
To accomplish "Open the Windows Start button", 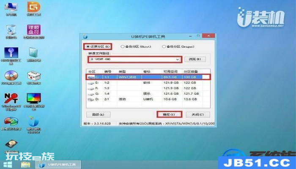I will coord(8,165).
